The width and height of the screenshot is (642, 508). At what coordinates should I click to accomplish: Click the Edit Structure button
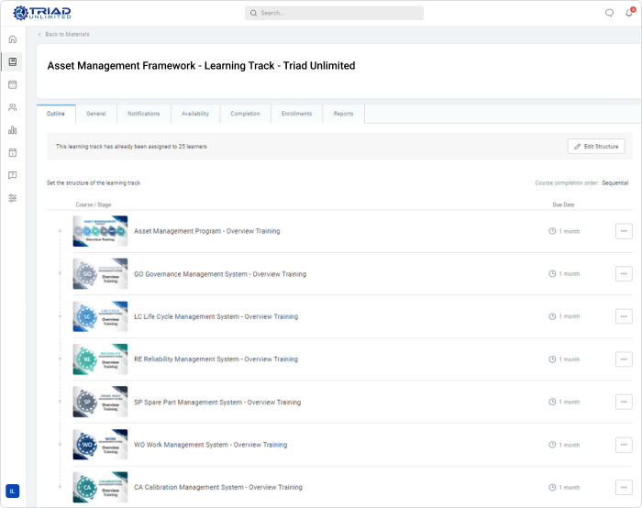[x=596, y=146]
